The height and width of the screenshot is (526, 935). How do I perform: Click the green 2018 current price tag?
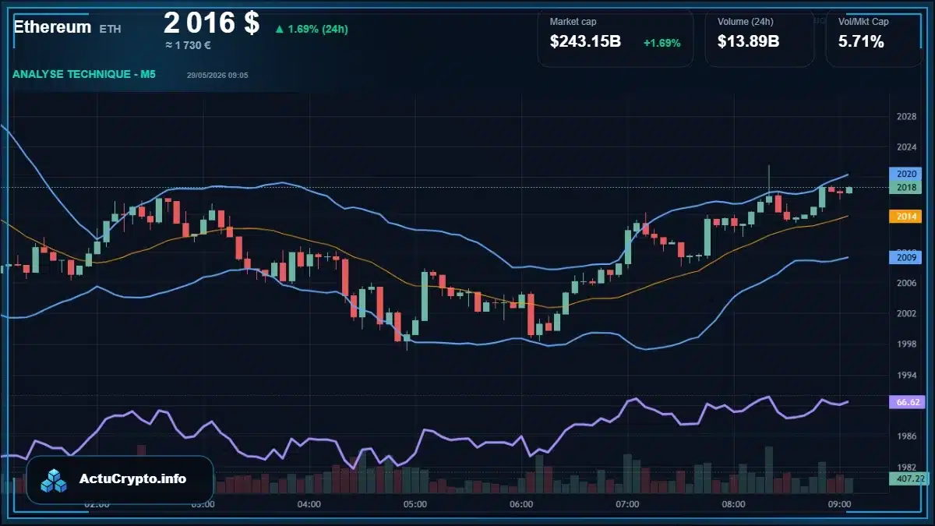tap(905, 187)
